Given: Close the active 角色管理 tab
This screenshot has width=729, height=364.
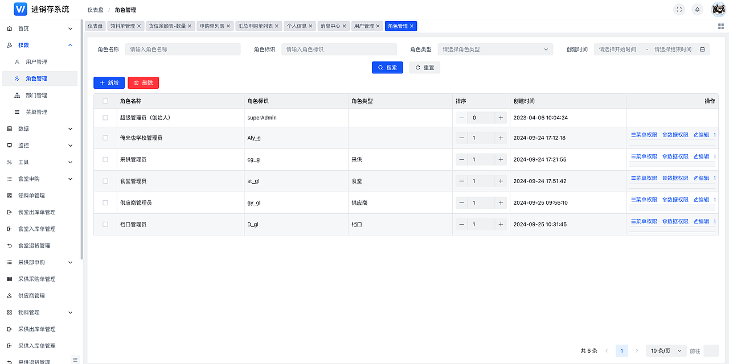Looking at the screenshot, I should 412,26.
